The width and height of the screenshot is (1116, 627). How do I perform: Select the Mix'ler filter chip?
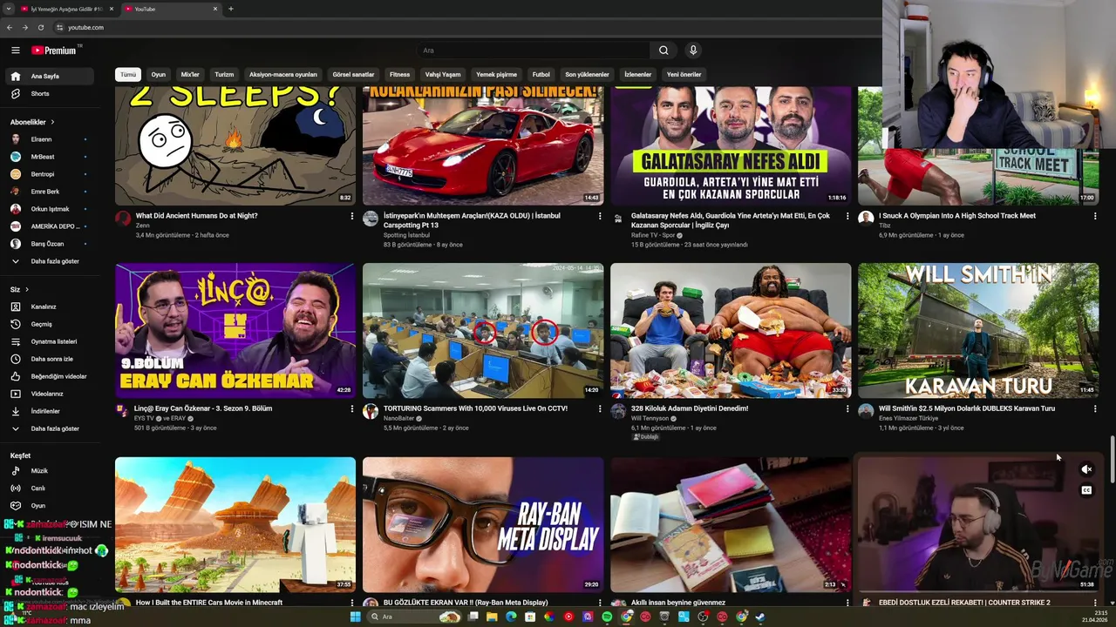(190, 74)
